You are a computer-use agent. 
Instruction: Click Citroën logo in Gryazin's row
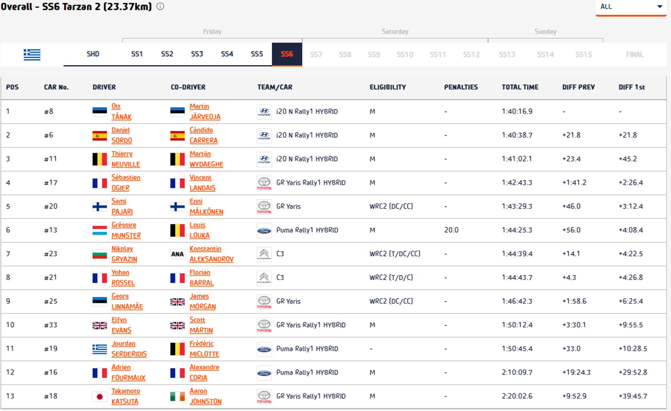[264, 254]
